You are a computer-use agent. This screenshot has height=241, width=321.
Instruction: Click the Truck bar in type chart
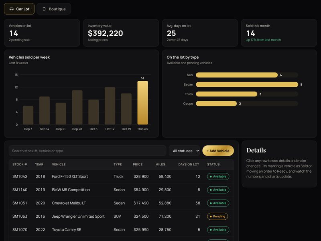[x=226, y=94]
